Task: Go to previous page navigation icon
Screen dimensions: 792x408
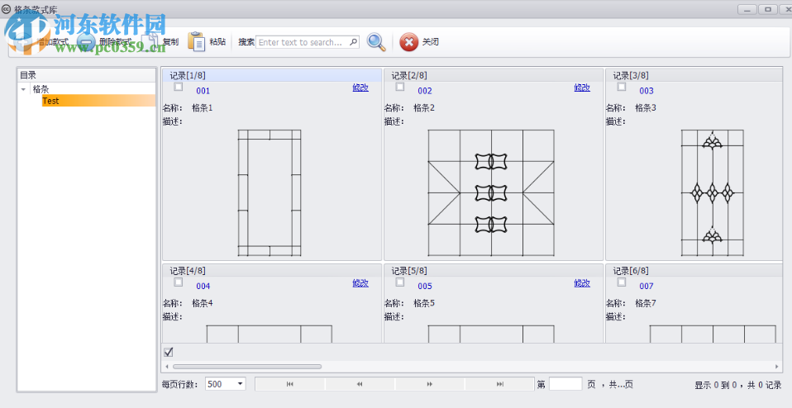Action: [x=360, y=384]
